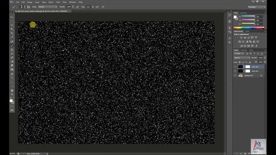
Task: Select the Move tool
Action: tap(12, 17)
